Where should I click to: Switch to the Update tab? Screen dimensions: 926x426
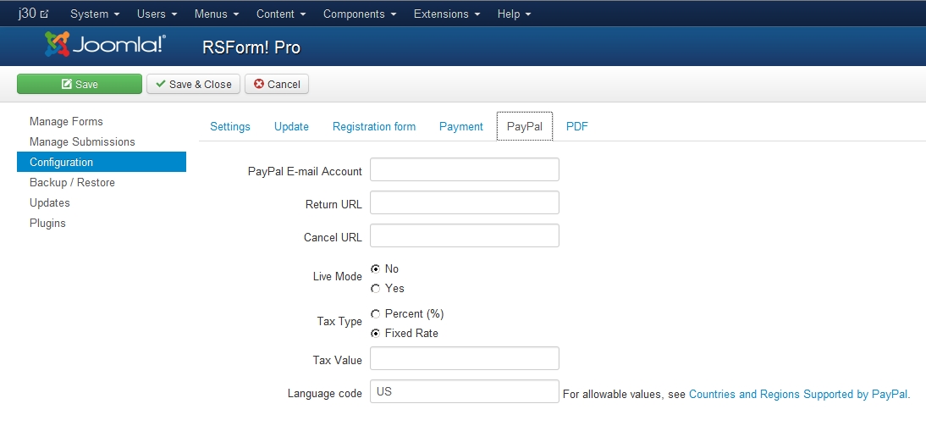[291, 126]
